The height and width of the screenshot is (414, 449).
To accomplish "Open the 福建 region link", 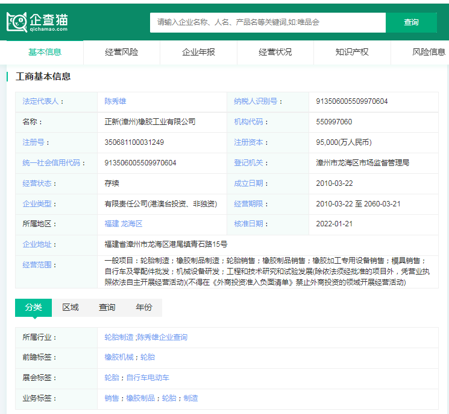I will pyautogui.click(x=111, y=224).
